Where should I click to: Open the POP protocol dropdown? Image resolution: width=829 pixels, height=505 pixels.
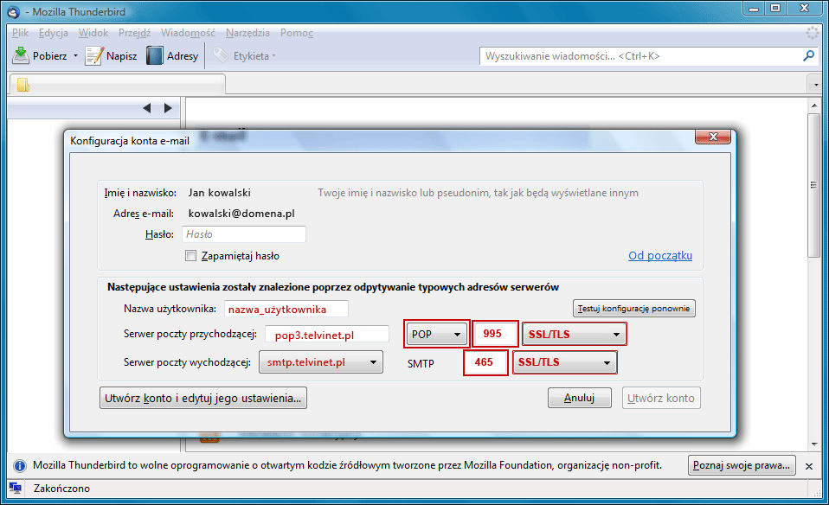pyautogui.click(x=436, y=335)
